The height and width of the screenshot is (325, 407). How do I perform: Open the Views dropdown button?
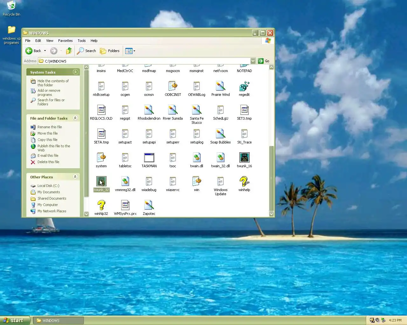(130, 51)
